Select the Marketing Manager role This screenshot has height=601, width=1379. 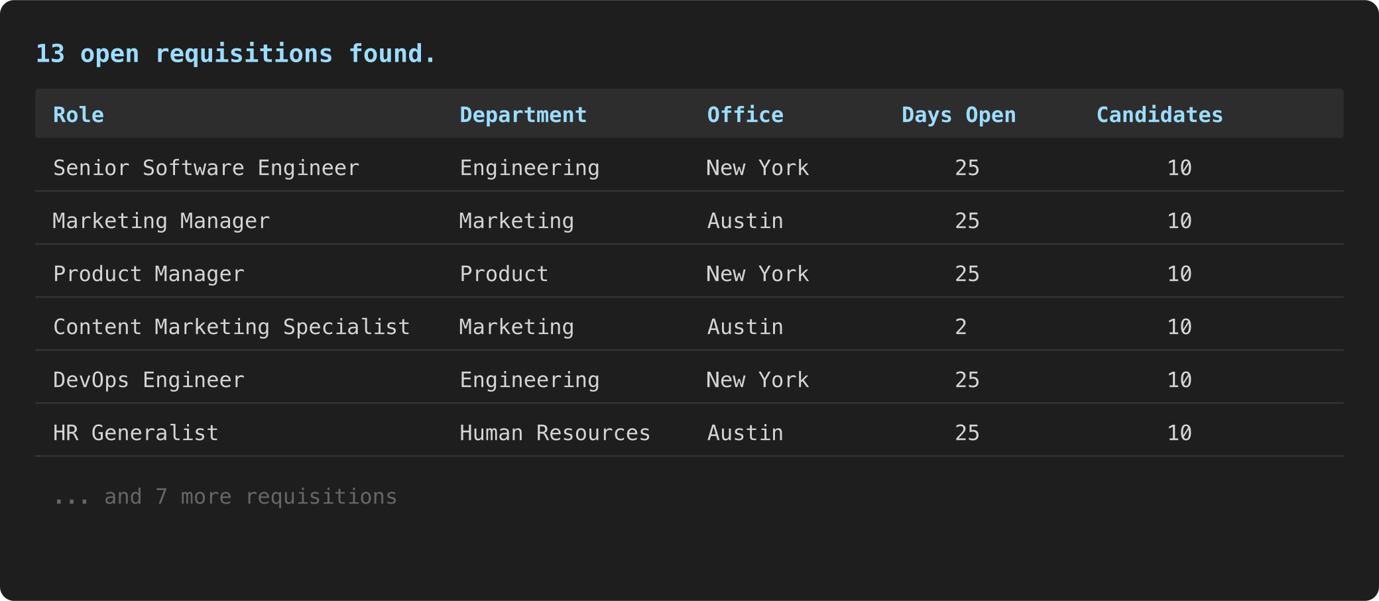161,221
